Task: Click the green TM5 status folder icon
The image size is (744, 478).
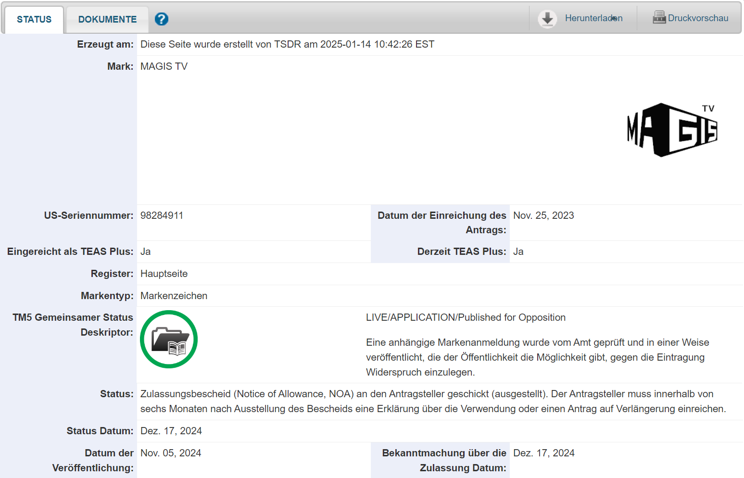Action: tap(169, 340)
